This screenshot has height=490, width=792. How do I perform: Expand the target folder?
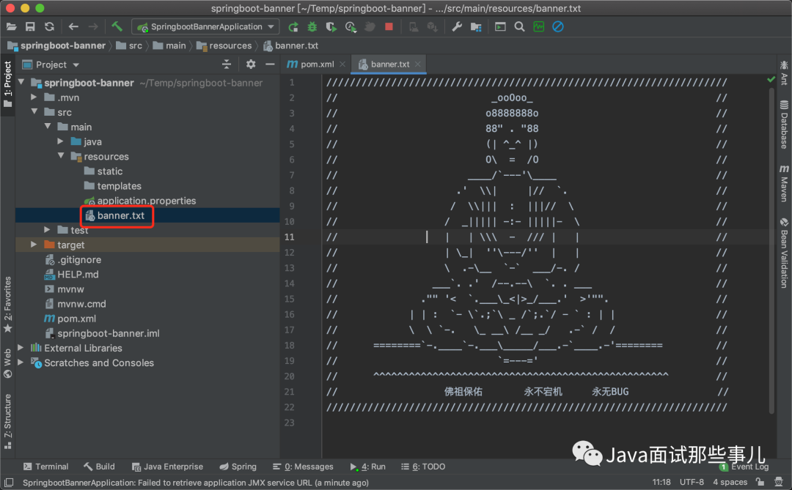[x=34, y=244]
